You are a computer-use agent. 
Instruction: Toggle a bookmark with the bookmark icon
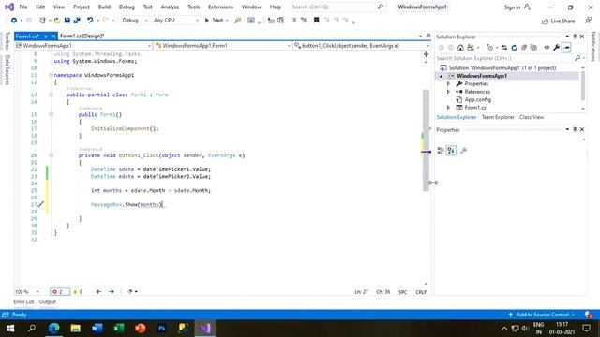point(317,21)
